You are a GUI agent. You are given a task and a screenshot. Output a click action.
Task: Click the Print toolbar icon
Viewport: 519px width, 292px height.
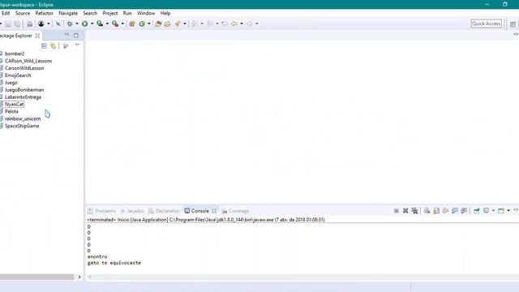pos(30,24)
